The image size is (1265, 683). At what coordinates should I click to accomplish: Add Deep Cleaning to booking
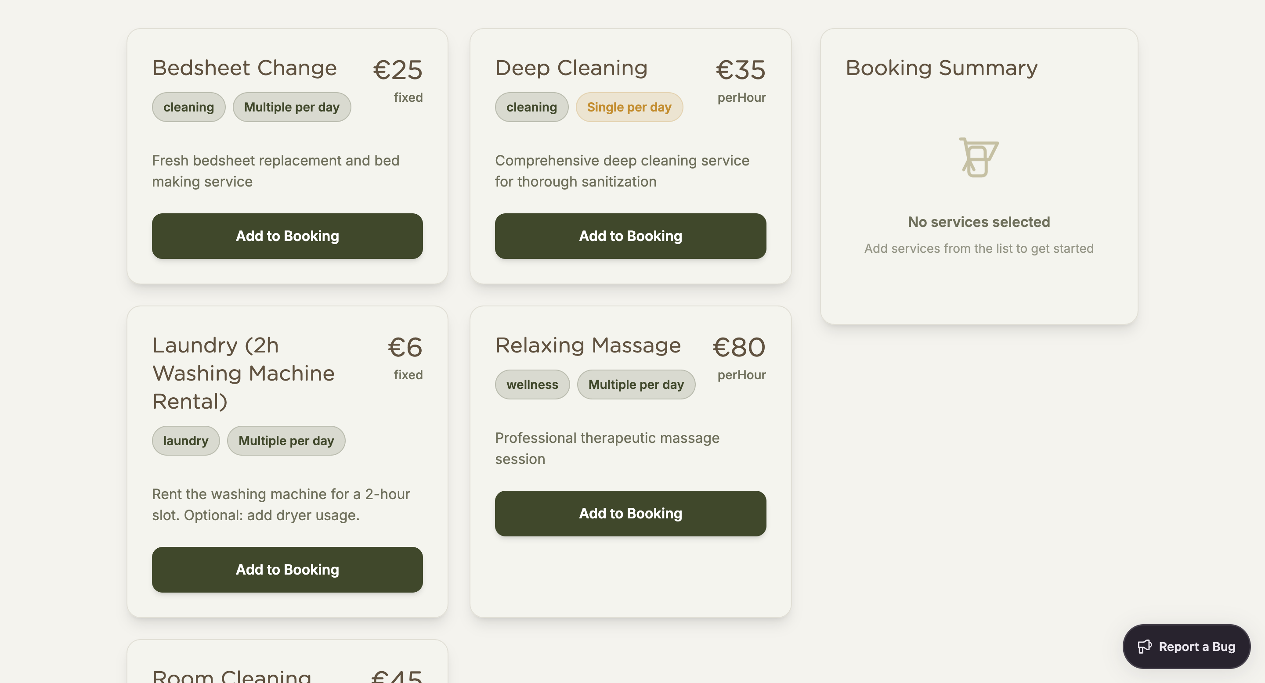(x=630, y=236)
